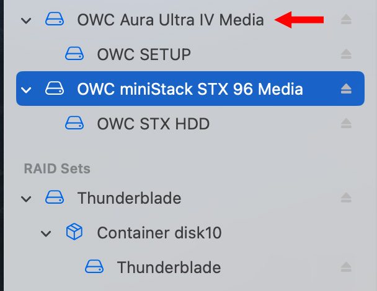Eject the top-level Thunderblade RAID set

point(346,199)
